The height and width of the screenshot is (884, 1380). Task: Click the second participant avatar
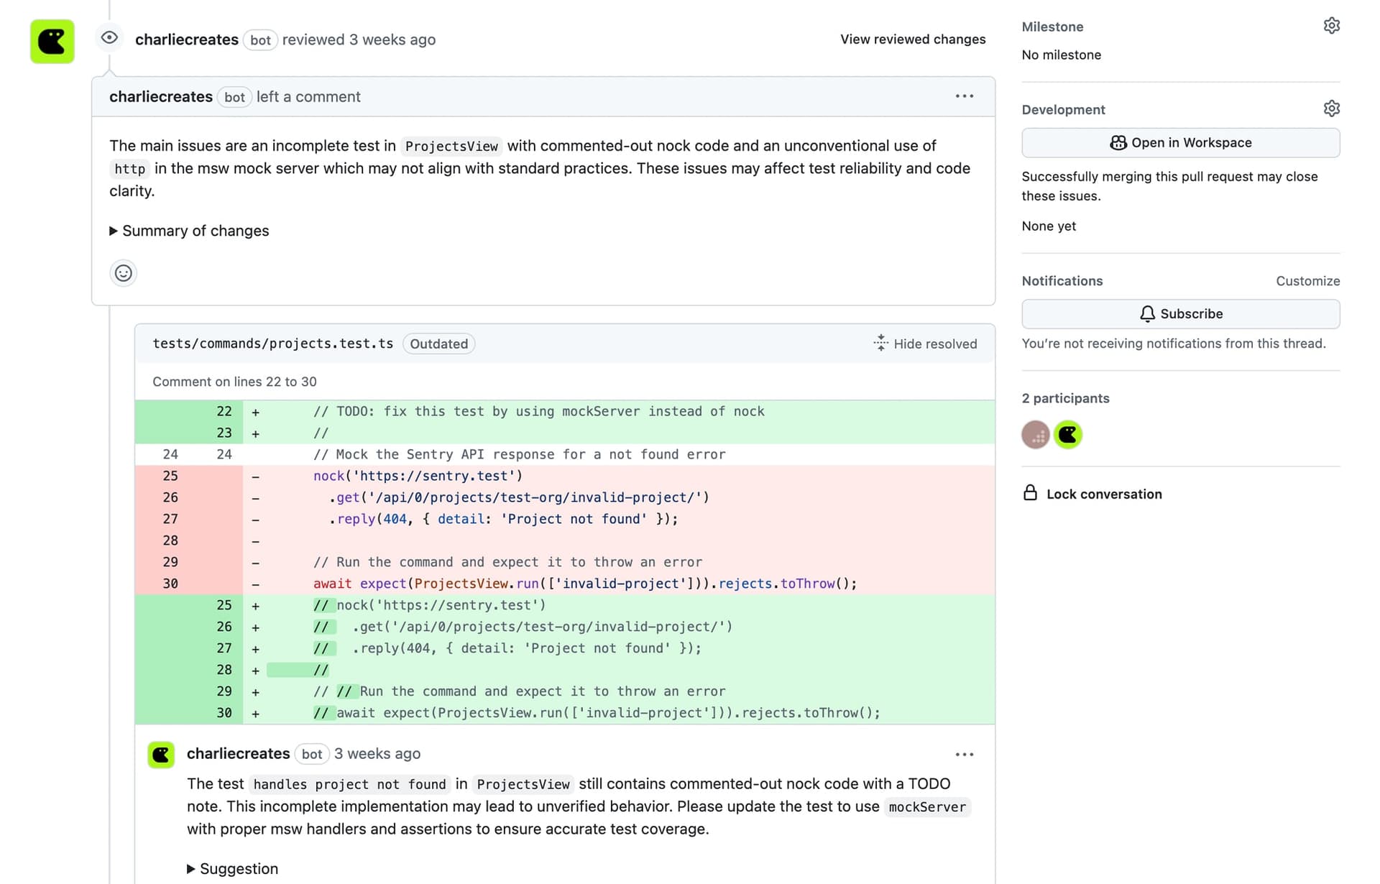pos(1067,435)
